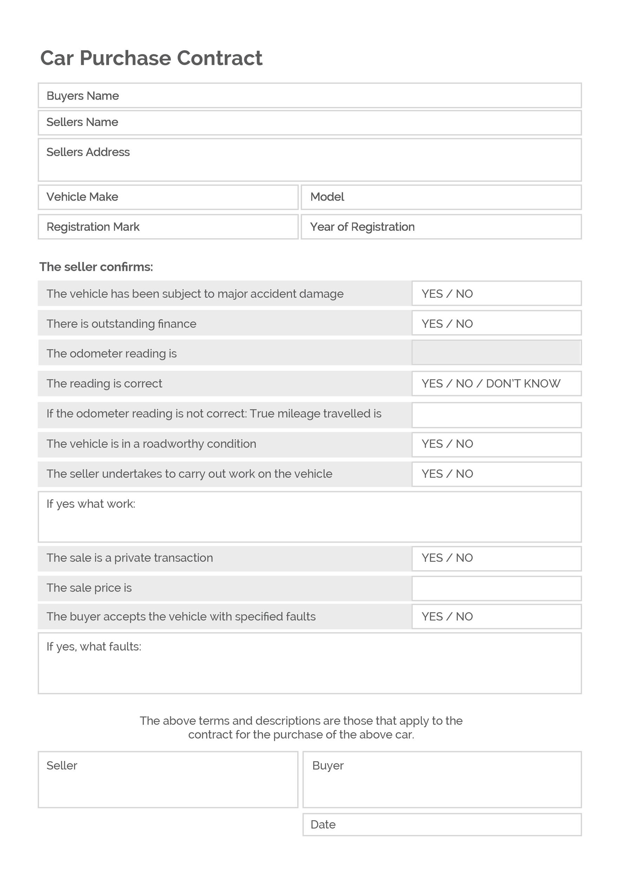Click YES / NO / DON'T KNOW reading box

[x=496, y=383]
